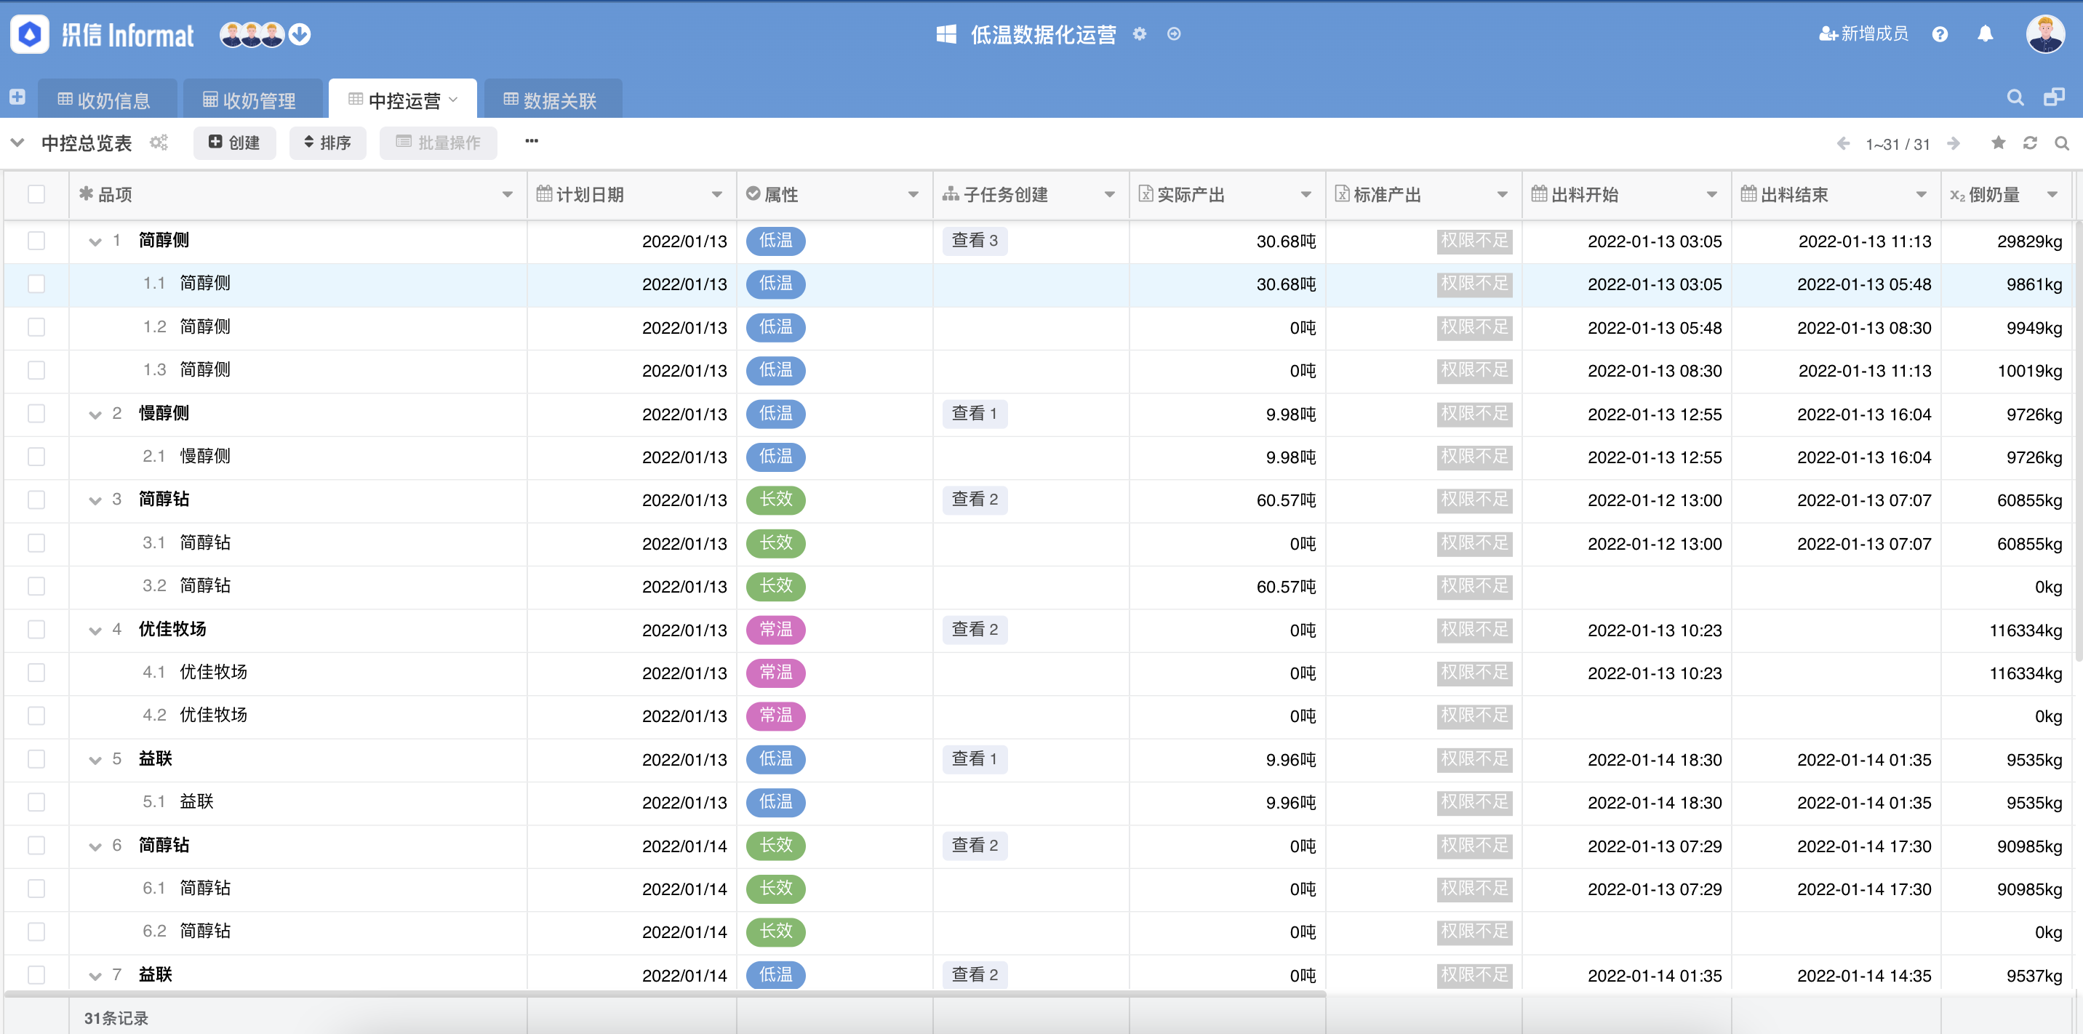The width and height of the screenshot is (2083, 1034).
Task: Click the 计划日期 column calendar icon
Action: click(544, 194)
